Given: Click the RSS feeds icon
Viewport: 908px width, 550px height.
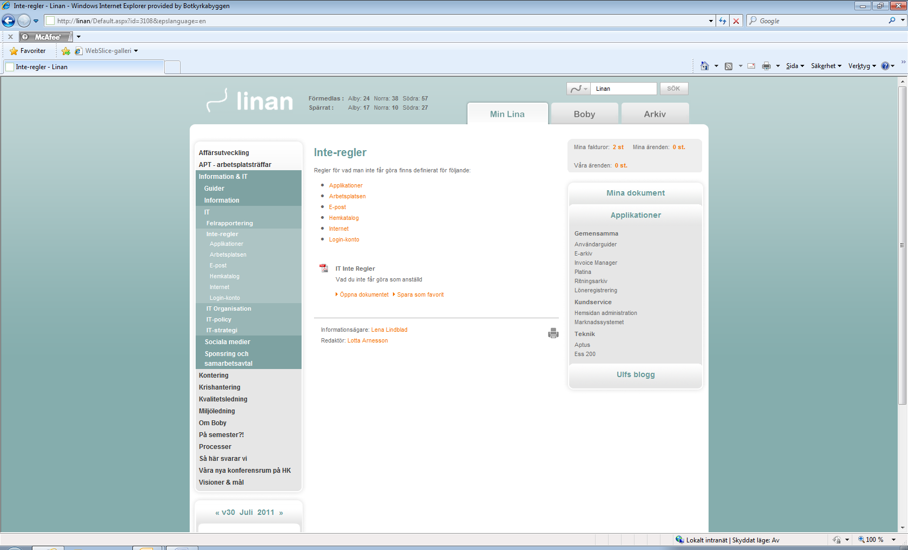Looking at the screenshot, I should tap(729, 66).
